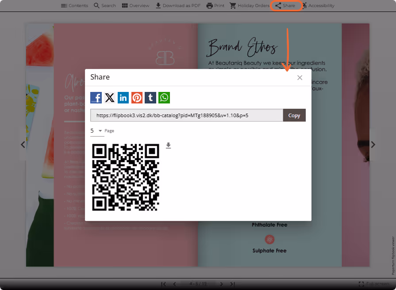Image resolution: width=396 pixels, height=290 pixels.
Task: Open Paperturn flipbook viewer link
Action: point(393,256)
